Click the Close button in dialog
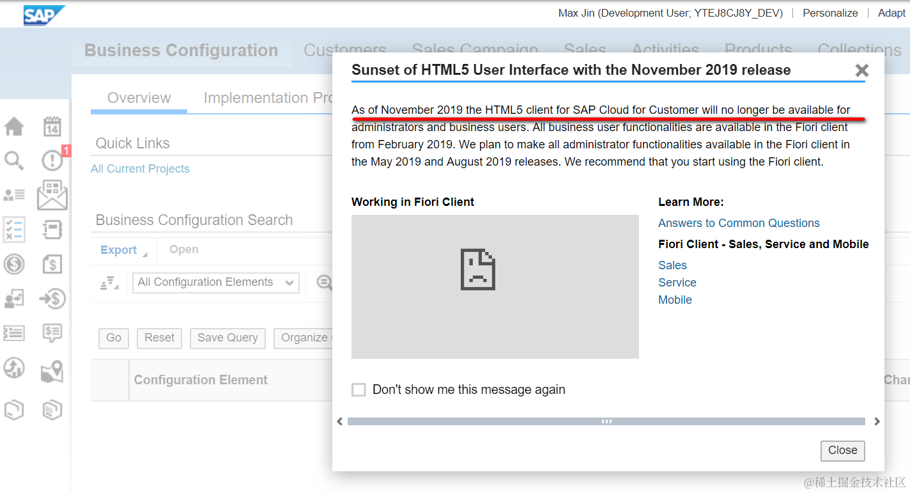The height and width of the screenshot is (493, 910). [843, 450]
